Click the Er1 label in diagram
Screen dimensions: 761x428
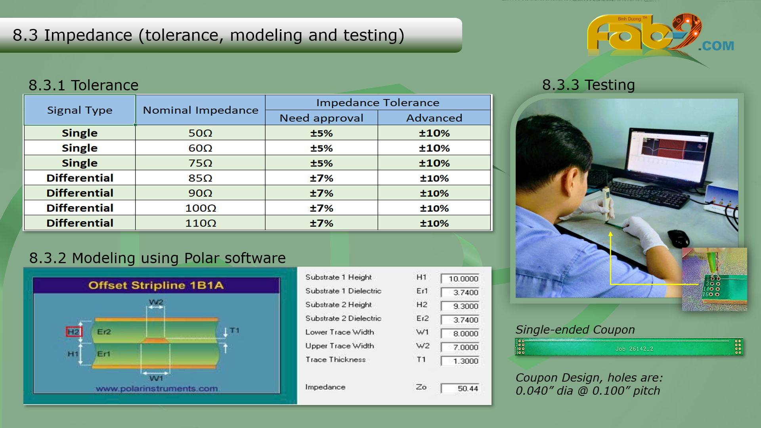click(103, 353)
